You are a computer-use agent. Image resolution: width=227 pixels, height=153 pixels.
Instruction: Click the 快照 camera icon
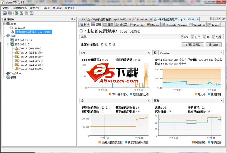tap(8, 77)
